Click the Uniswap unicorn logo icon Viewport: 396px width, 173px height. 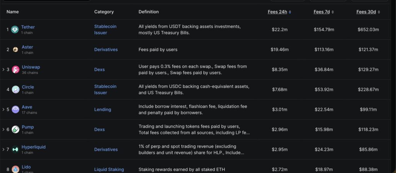tap(15, 70)
